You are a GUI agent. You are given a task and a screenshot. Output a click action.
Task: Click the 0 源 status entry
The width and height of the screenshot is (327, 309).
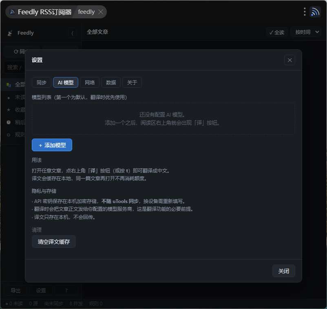(33, 304)
